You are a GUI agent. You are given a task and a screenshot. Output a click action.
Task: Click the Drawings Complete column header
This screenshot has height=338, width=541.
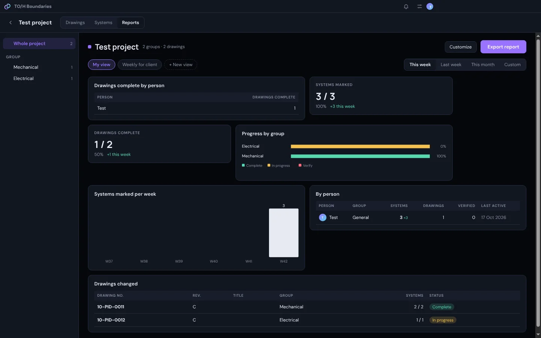click(274, 97)
